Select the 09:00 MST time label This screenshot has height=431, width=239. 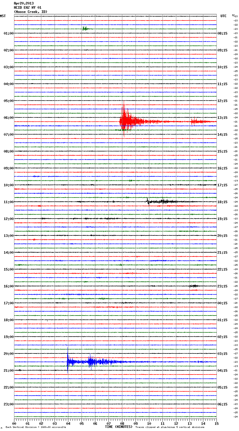coord(8,168)
